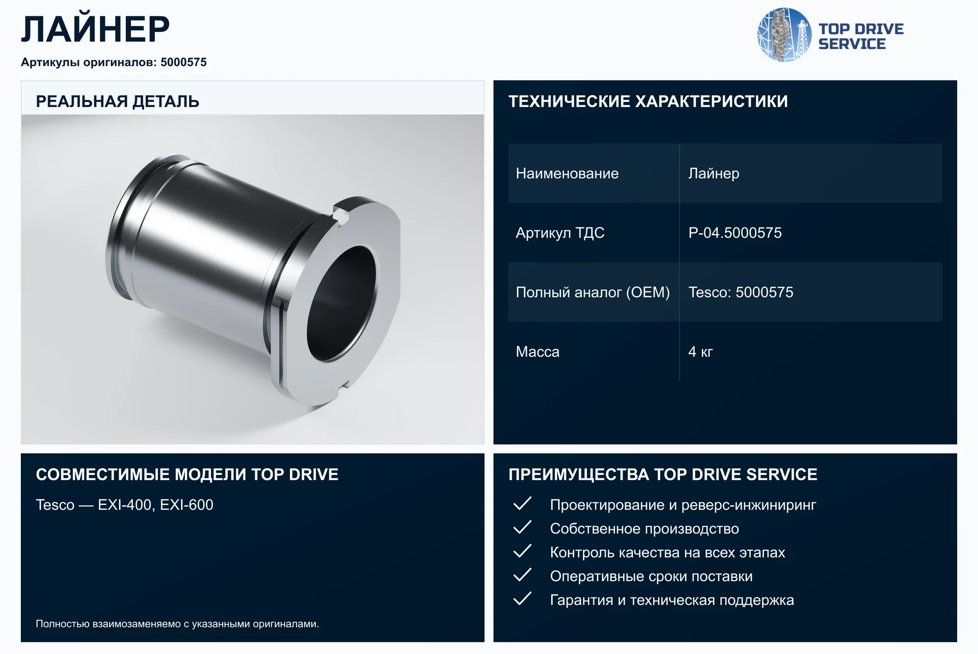Click the 'Полный аналог (OEM)' cell
This screenshot has width=978, height=654.
point(593,292)
